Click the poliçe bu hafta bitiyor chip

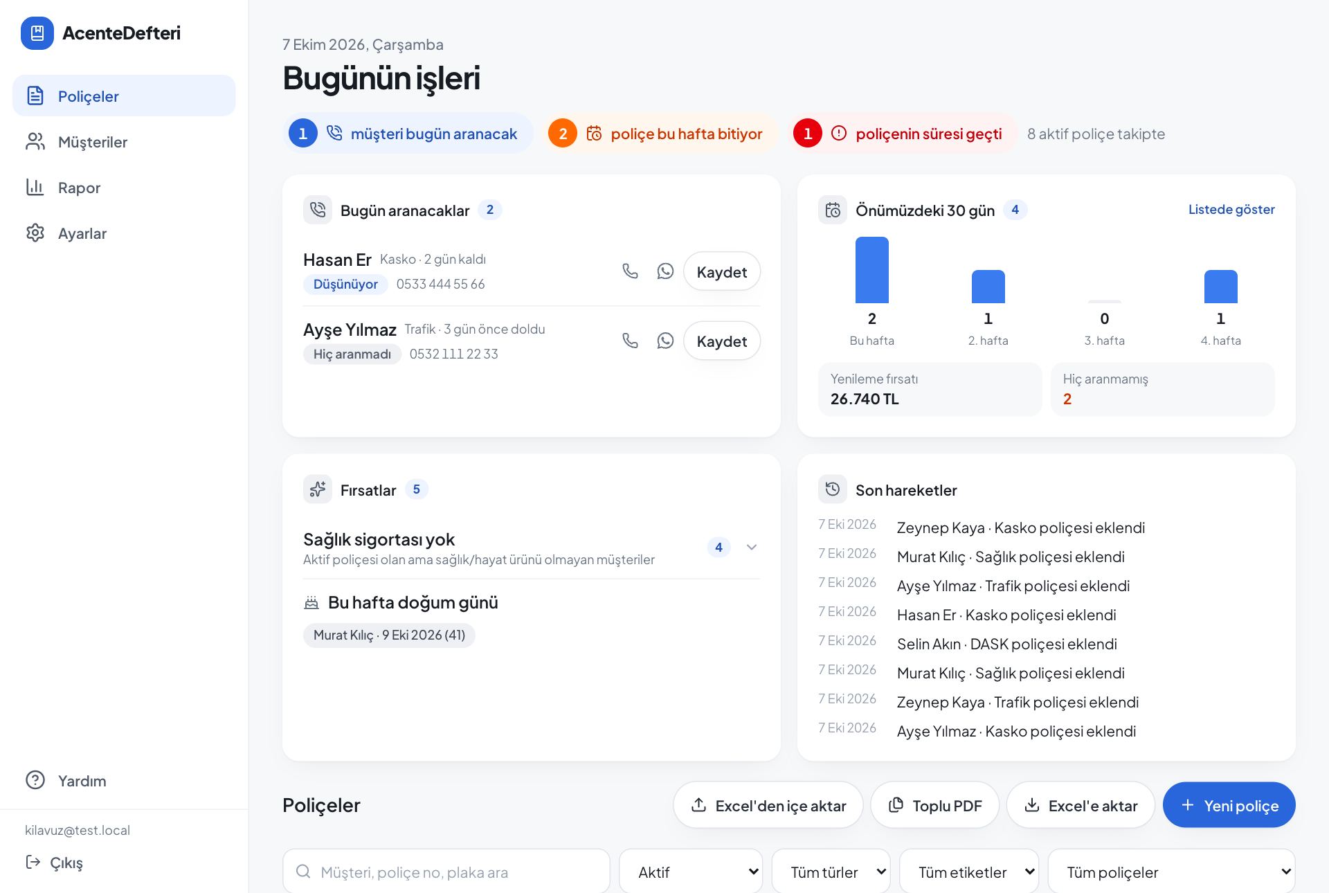coord(660,134)
